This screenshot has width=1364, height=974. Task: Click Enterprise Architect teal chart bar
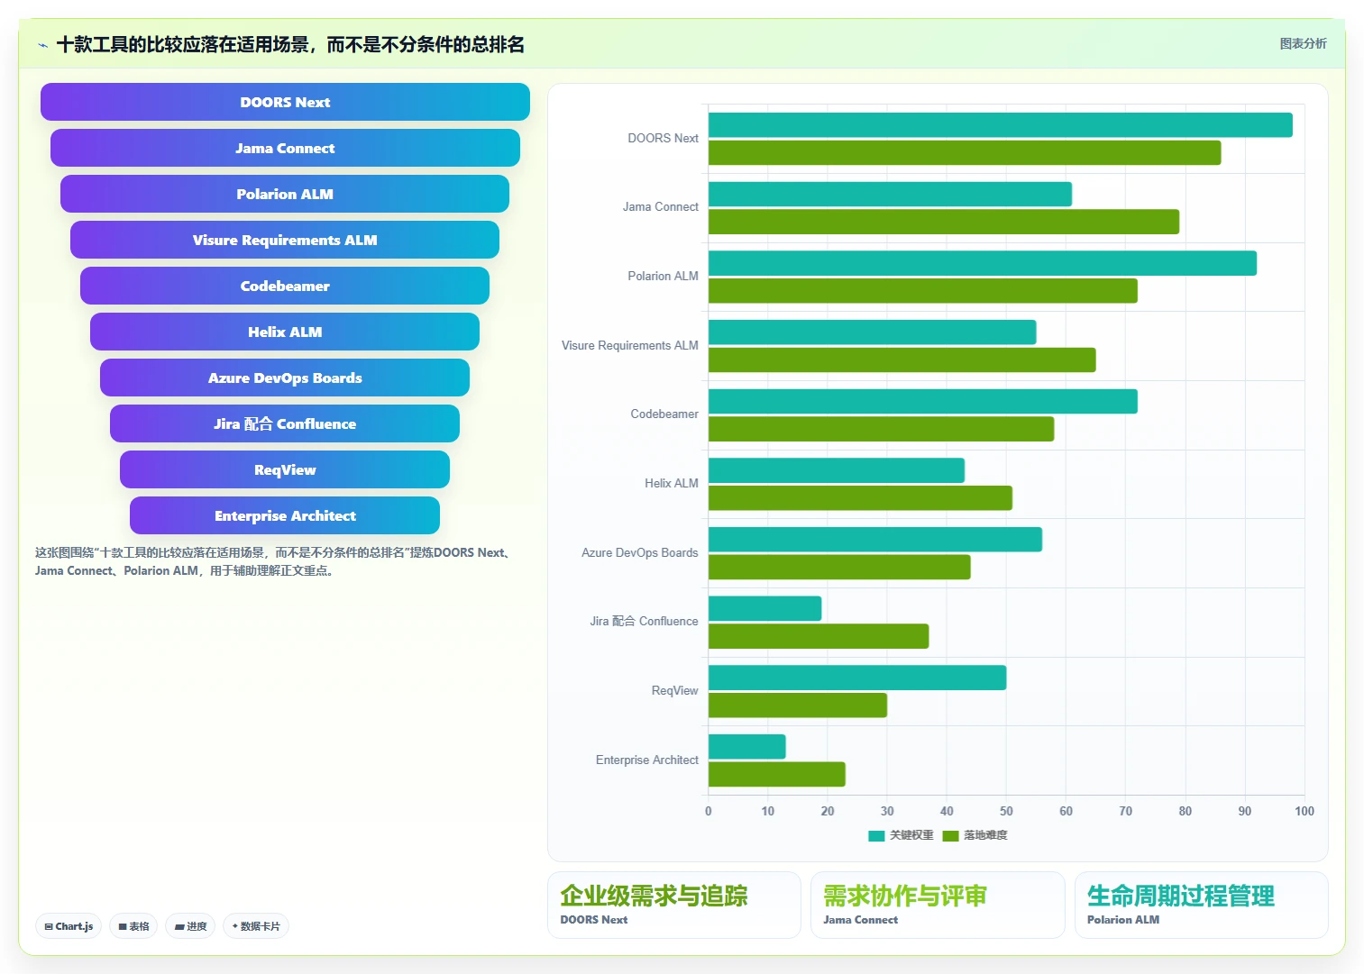(747, 747)
